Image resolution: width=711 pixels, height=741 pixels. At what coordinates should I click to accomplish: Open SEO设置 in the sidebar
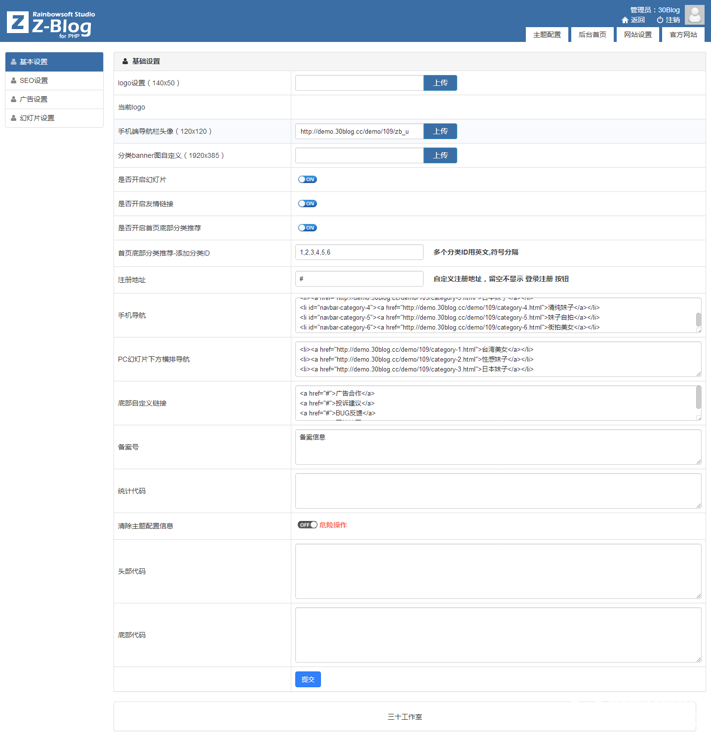(54, 80)
